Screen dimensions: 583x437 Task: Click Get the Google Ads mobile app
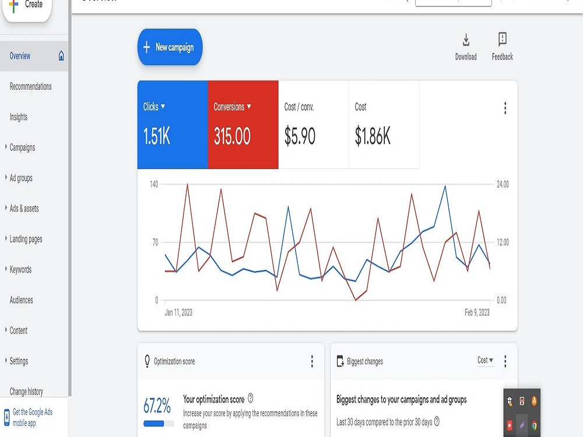pyautogui.click(x=33, y=417)
